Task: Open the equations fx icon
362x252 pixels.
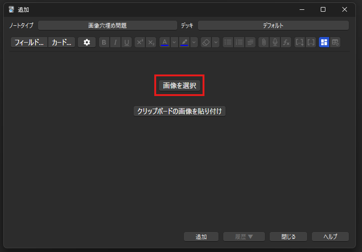Action: click(287, 43)
